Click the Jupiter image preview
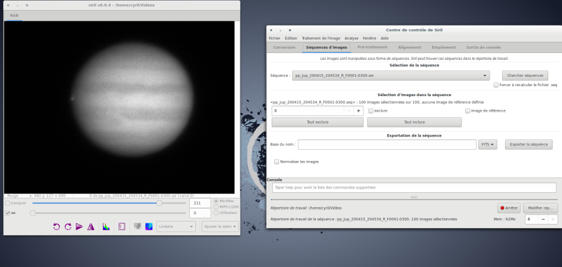Image resolution: width=562 pixels, height=267 pixels. 119,107
